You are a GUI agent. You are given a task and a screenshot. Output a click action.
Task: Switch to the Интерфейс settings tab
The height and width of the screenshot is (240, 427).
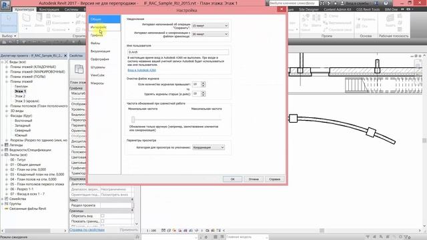[104, 27]
